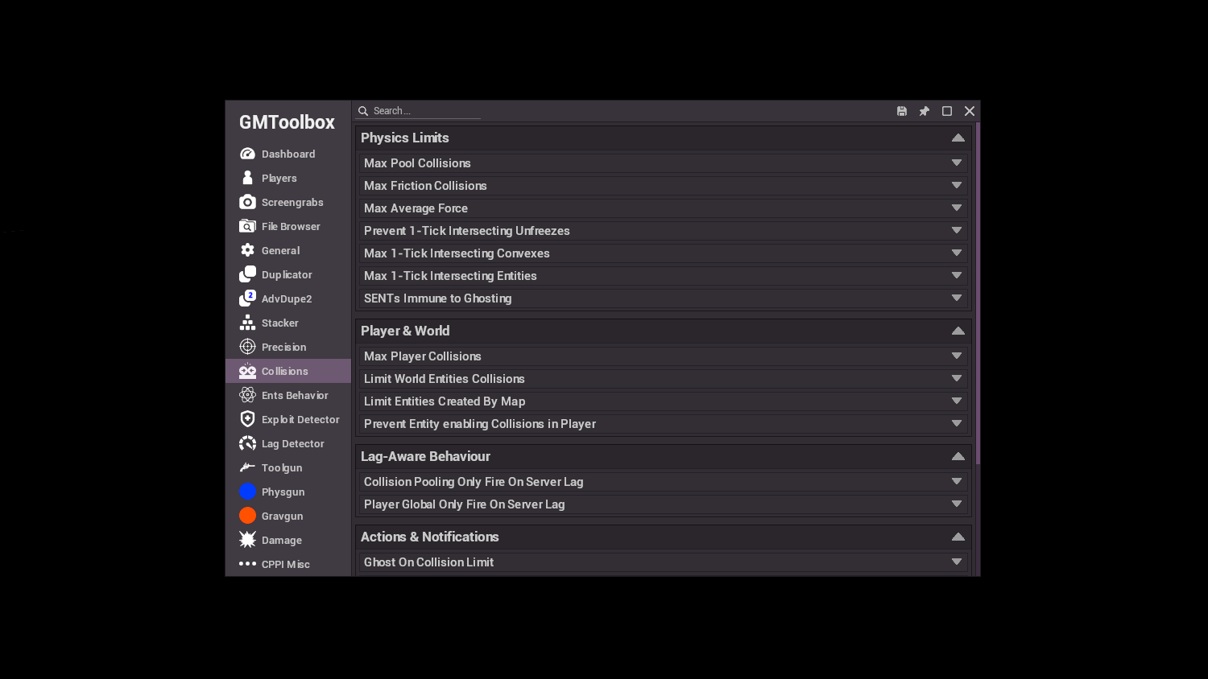
Task: Open Limit World Entities Collisions row
Action: pos(663,378)
